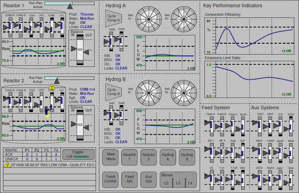Viewport: 299px width, 193px height.
Task: Open Aux Sys display
Action: 149,180
